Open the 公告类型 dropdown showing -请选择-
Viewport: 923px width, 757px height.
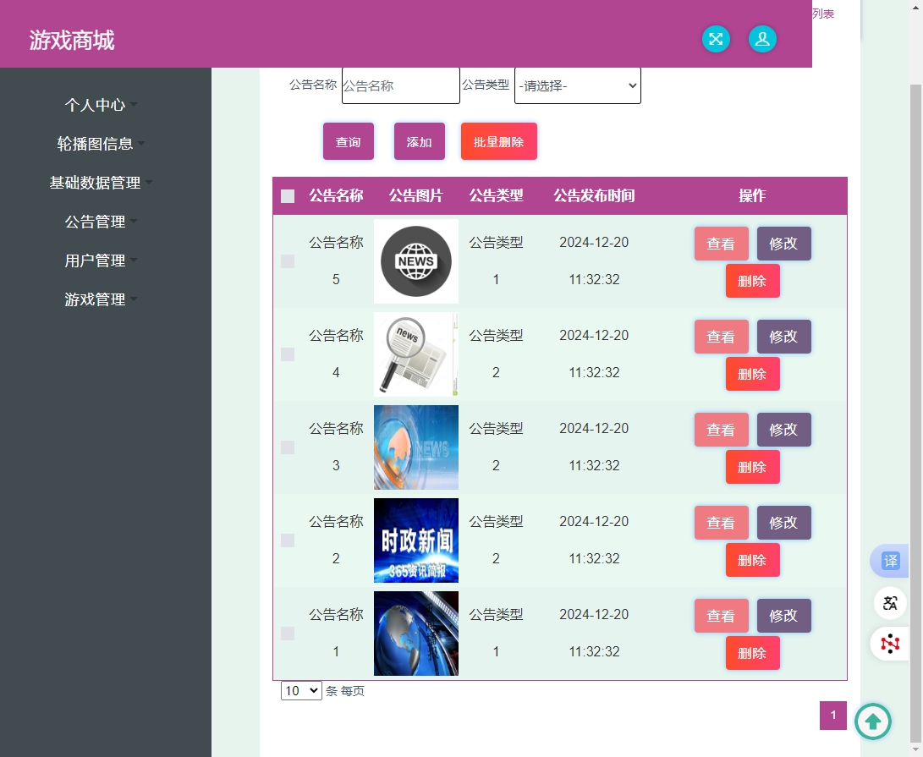point(577,85)
